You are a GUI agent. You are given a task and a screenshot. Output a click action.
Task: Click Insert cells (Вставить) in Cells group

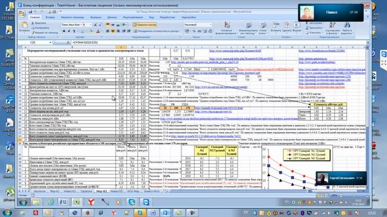point(276,27)
